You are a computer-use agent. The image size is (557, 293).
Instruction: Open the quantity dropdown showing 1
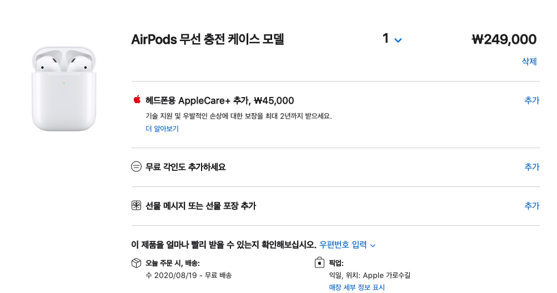click(392, 39)
